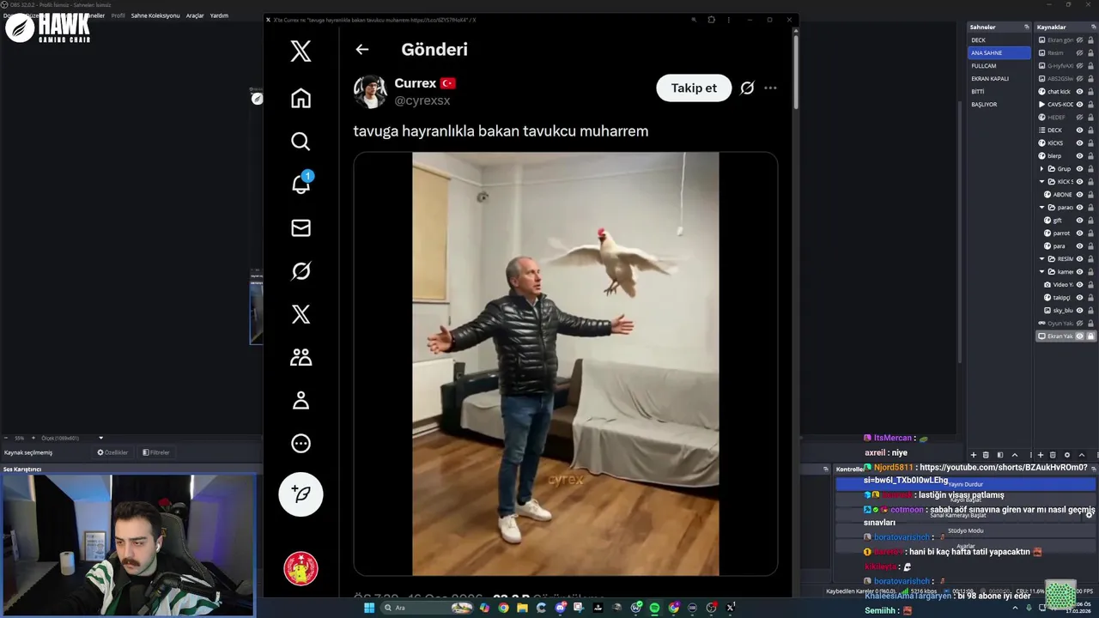
Task: Open Communities people icon in X sidebar
Action: click(301, 357)
